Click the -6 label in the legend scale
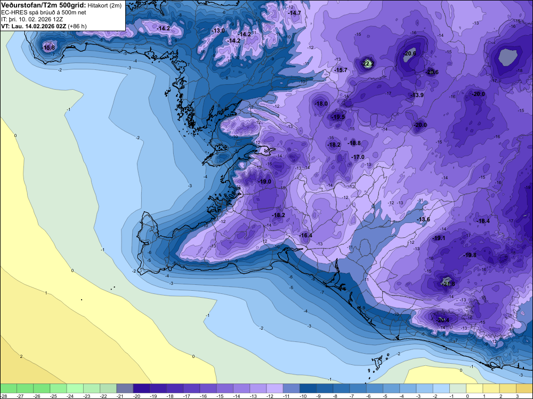533x399 pixels. (369, 396)
